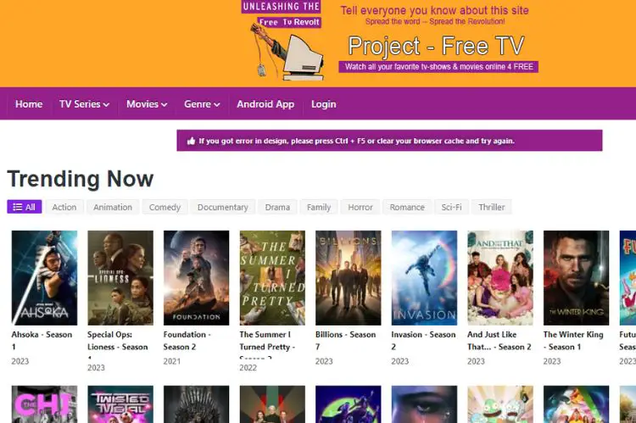
Task: Click the 2021 year under Foundation
Action: 172,361
